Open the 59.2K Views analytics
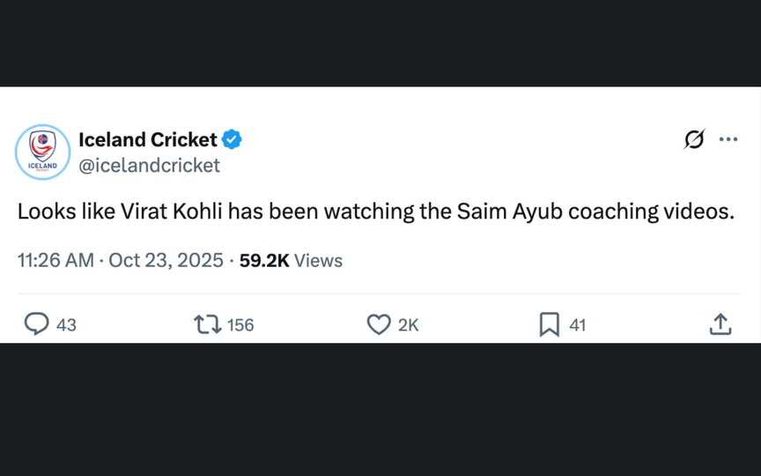Viewport: 761px width, 476px height. pyautogui.click(x=291, y=261)
